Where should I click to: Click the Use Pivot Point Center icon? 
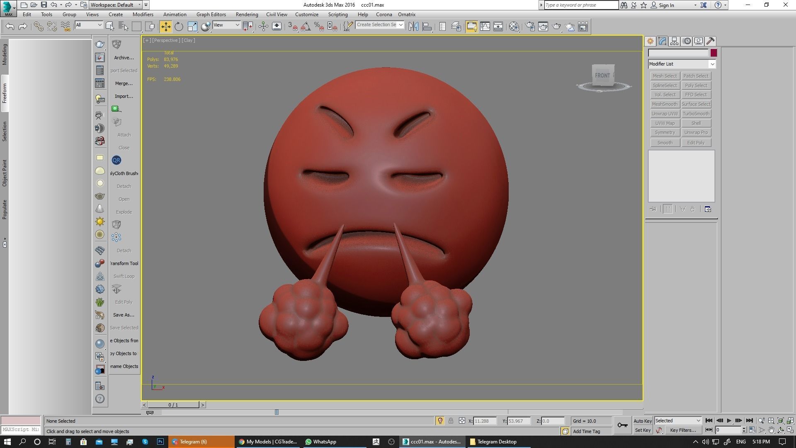248,27
